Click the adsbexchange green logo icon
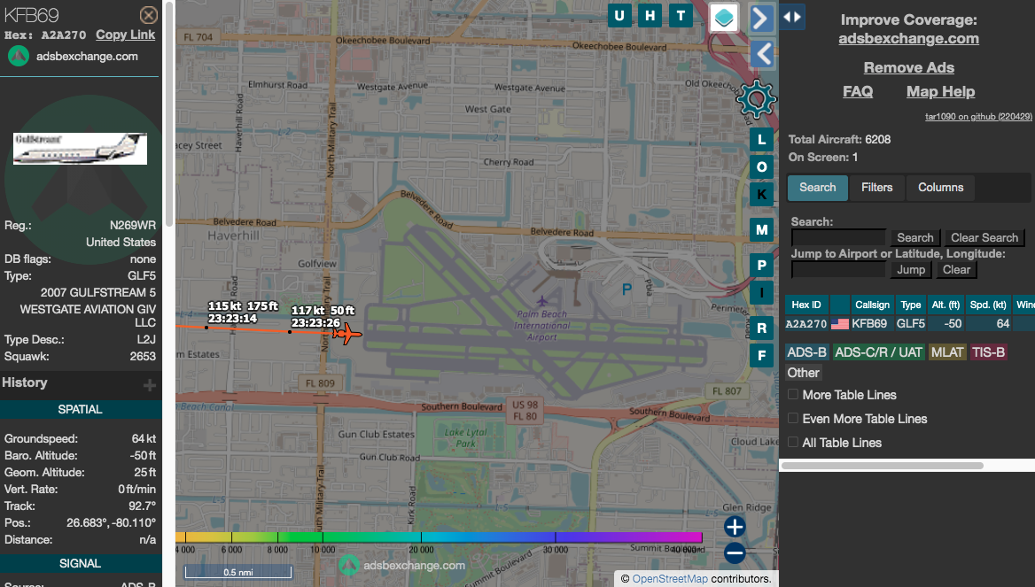1035x587 pixels. 19,56
